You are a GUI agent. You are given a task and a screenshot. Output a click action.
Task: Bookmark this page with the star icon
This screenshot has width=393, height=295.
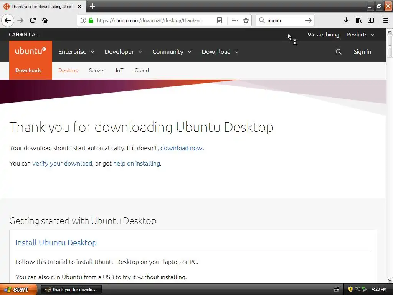[x=246, y=20]
